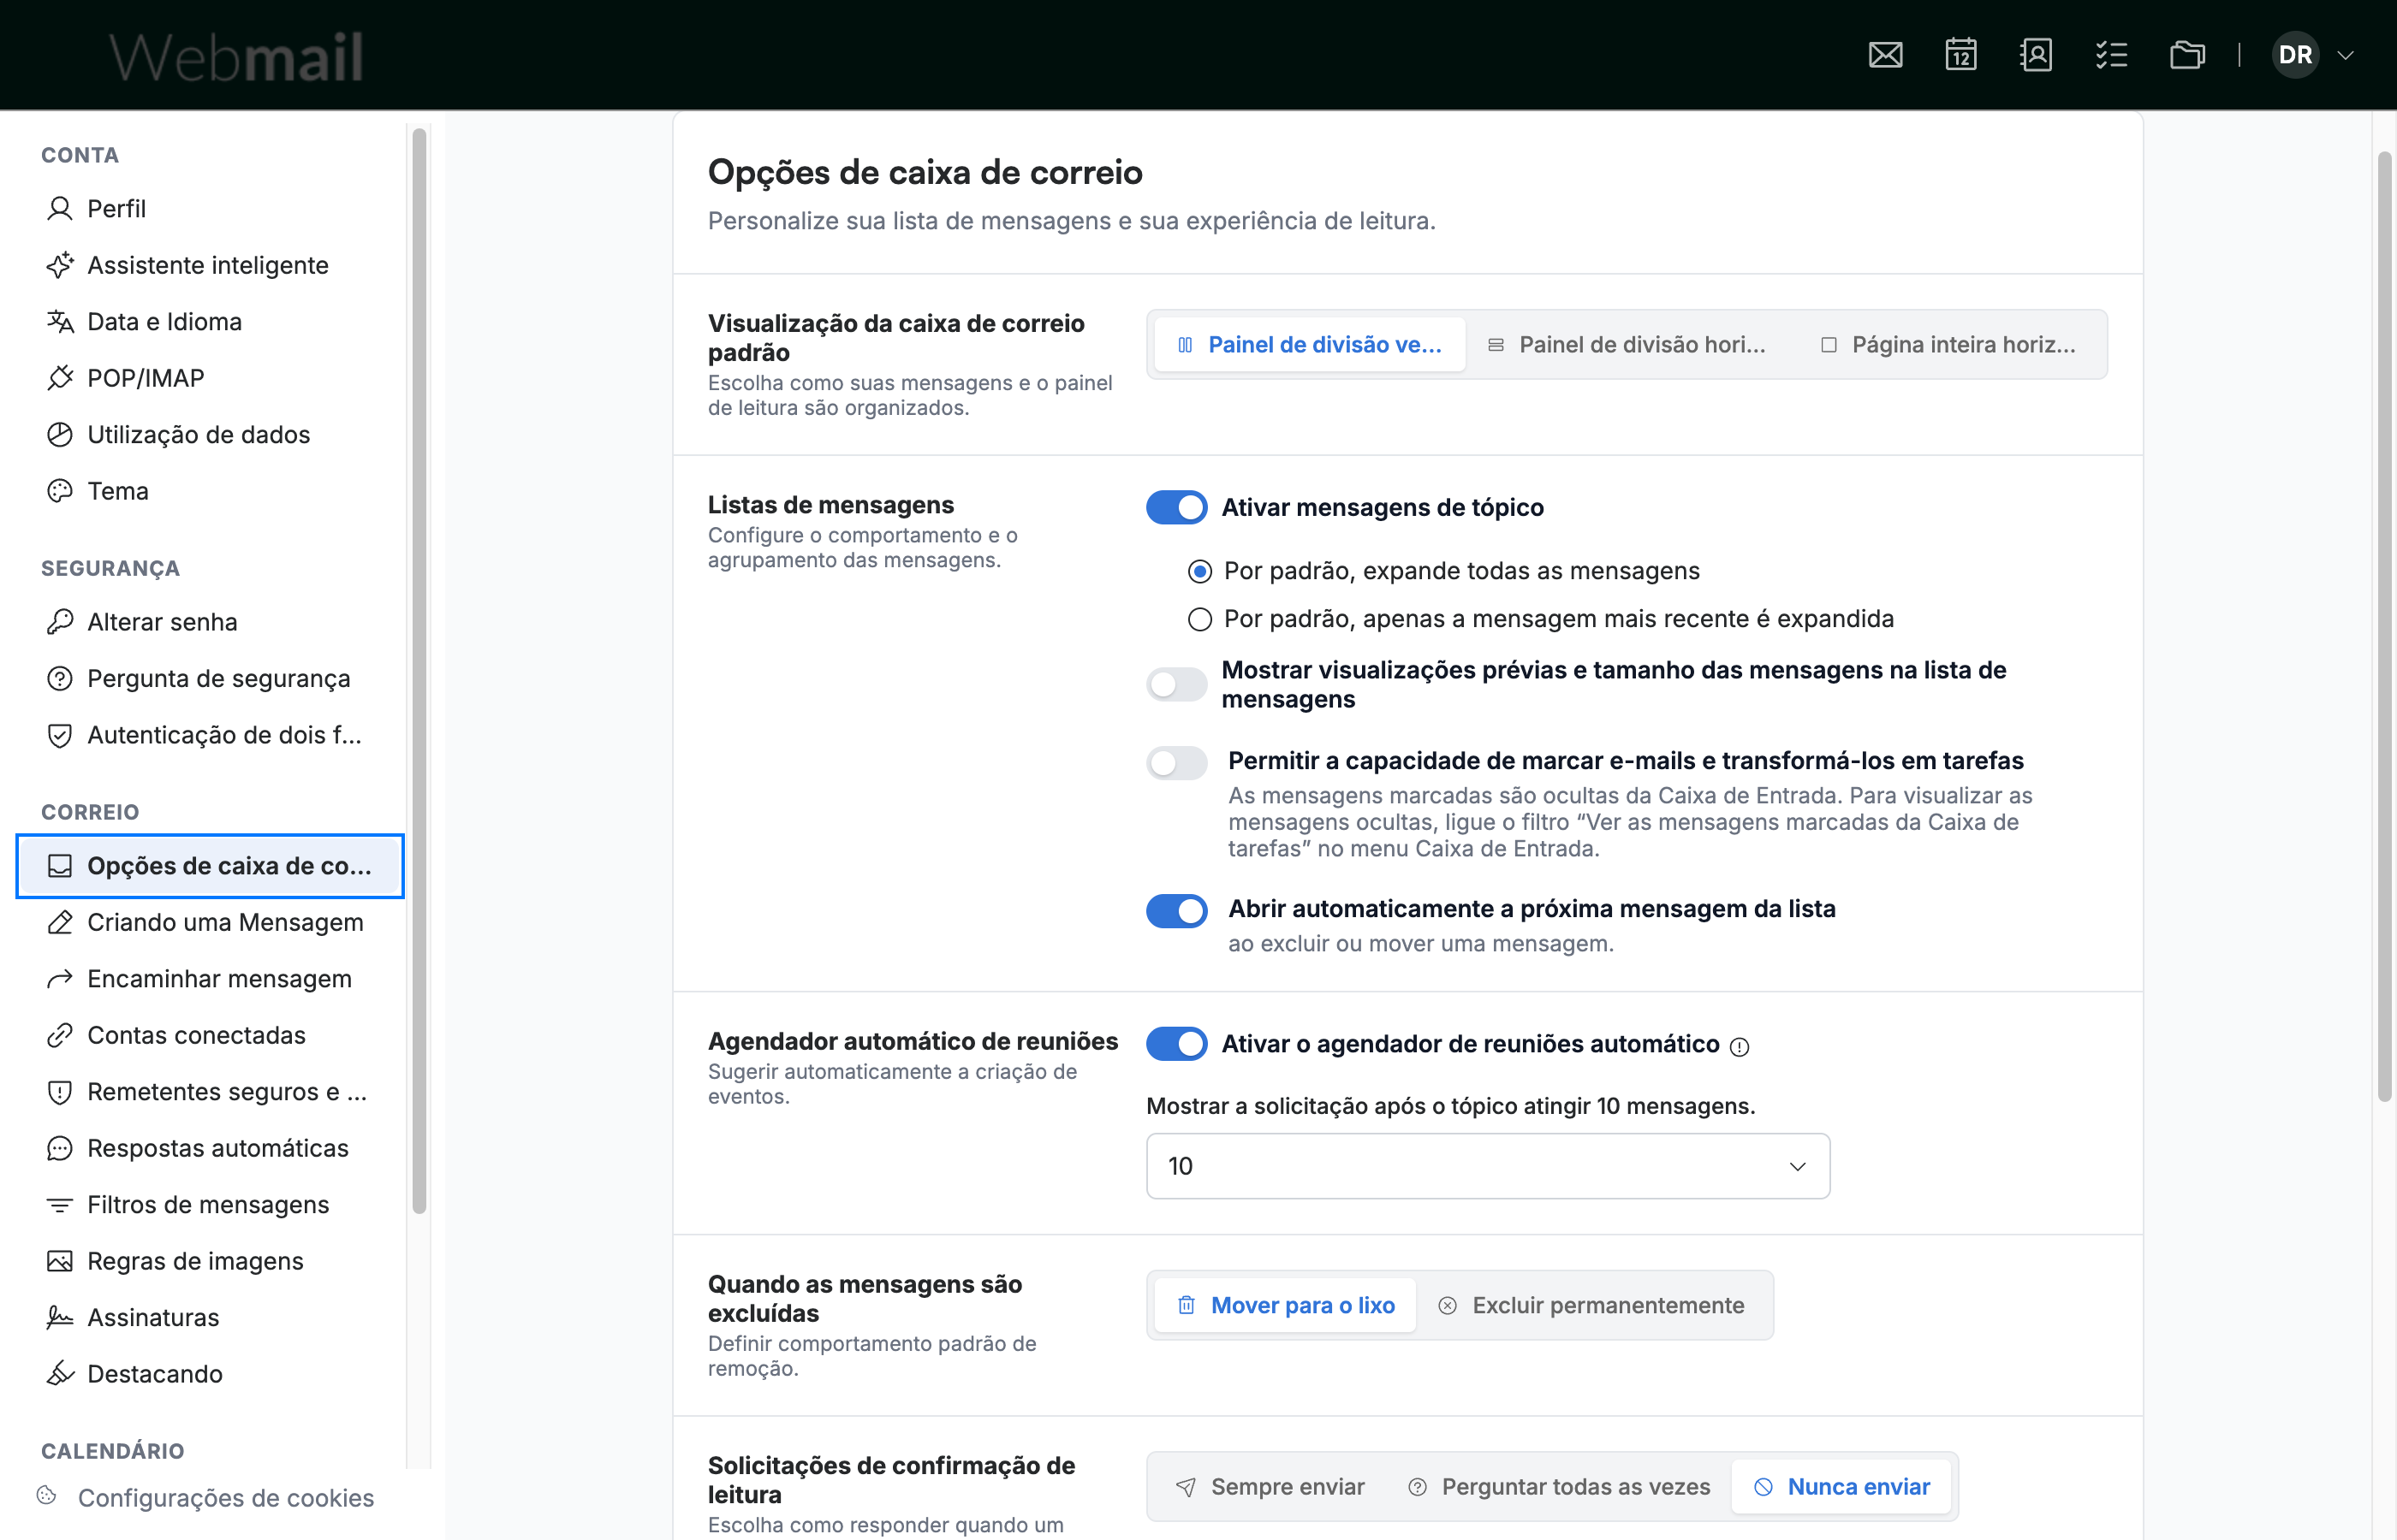Open the Tema settings
The width and height of the screenshot is (2397, 1540).
(210, 491)
